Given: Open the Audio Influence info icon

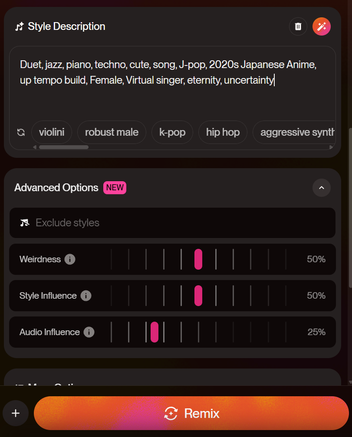Looking at the screenshot, I should point(89,332).
